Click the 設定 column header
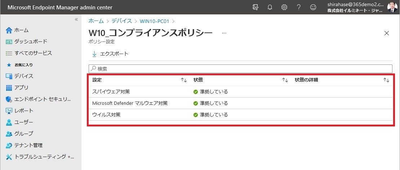Viewport: 400px width, 170px height. (97, 80)
